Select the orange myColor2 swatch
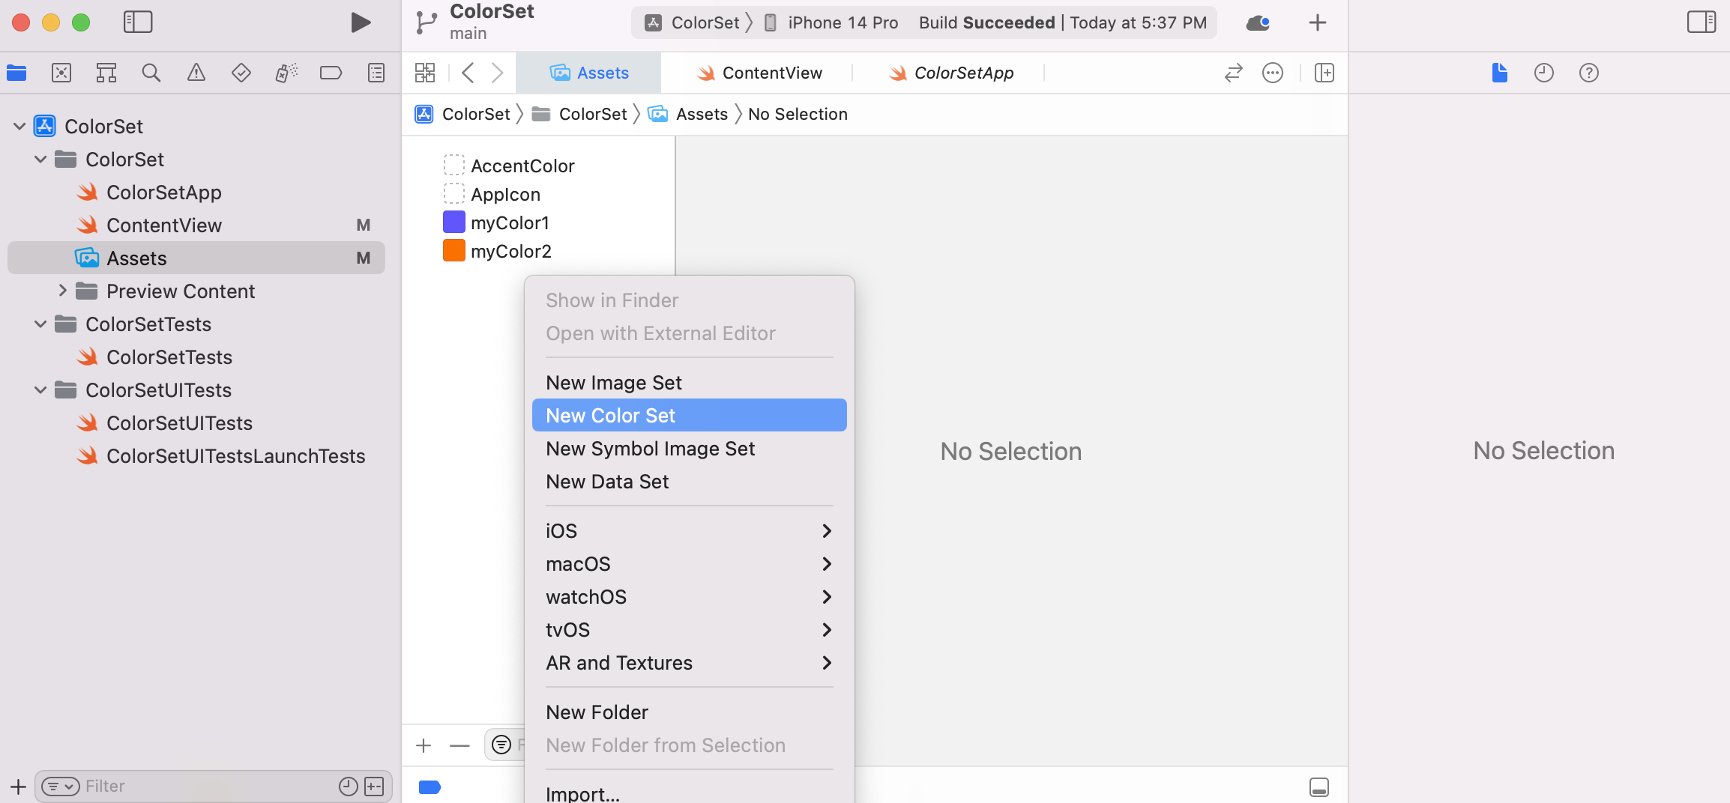Image resolution: width=1730 pixels, height=803 pixels. pyautogui.click(x=454, y=251)
